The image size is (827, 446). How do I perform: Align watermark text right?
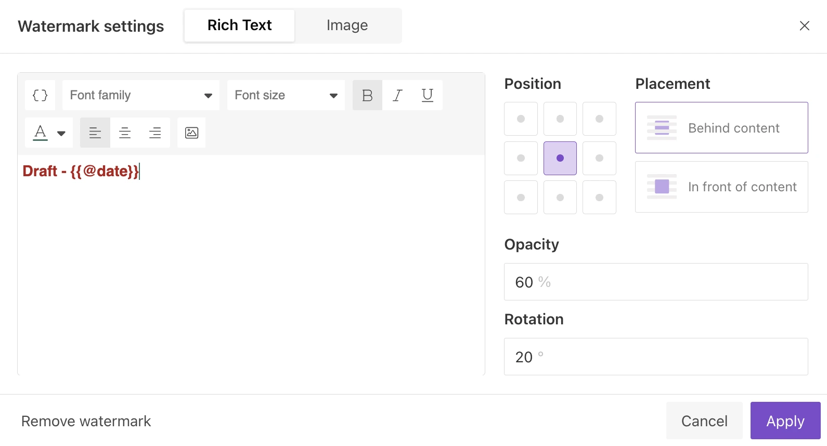pyautogui.click(x=155, y=133)
